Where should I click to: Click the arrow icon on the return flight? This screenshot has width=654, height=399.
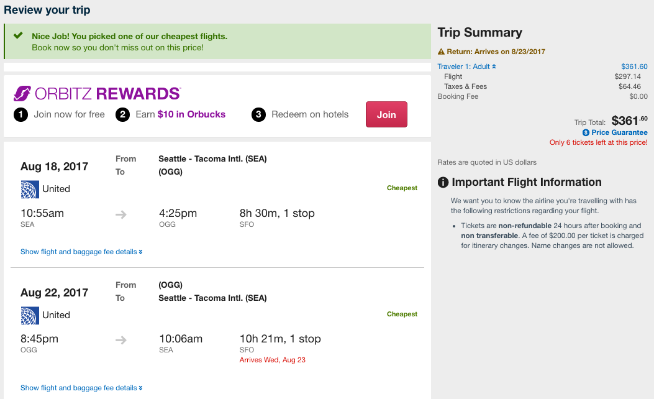coord(121,340)
